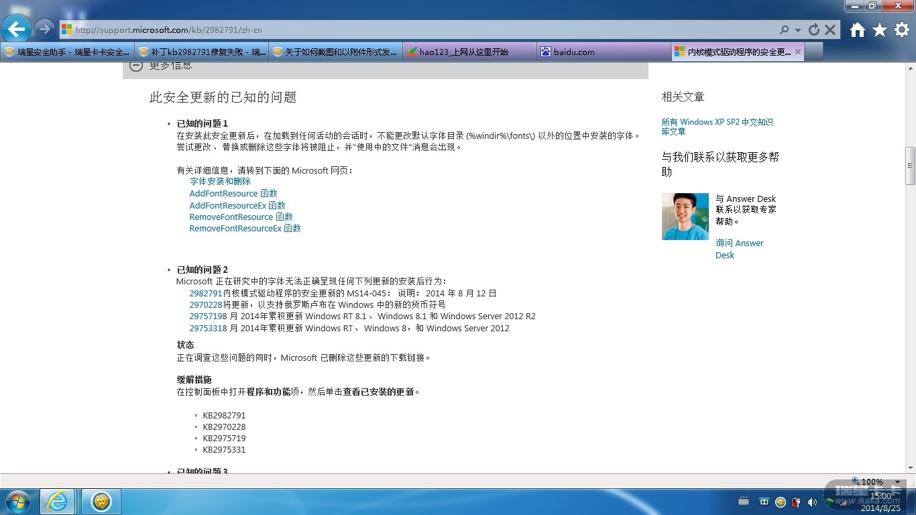Click the address bar search magnifier icon
The width and height of the screenshot is (916, 515).
click(784, 30)
